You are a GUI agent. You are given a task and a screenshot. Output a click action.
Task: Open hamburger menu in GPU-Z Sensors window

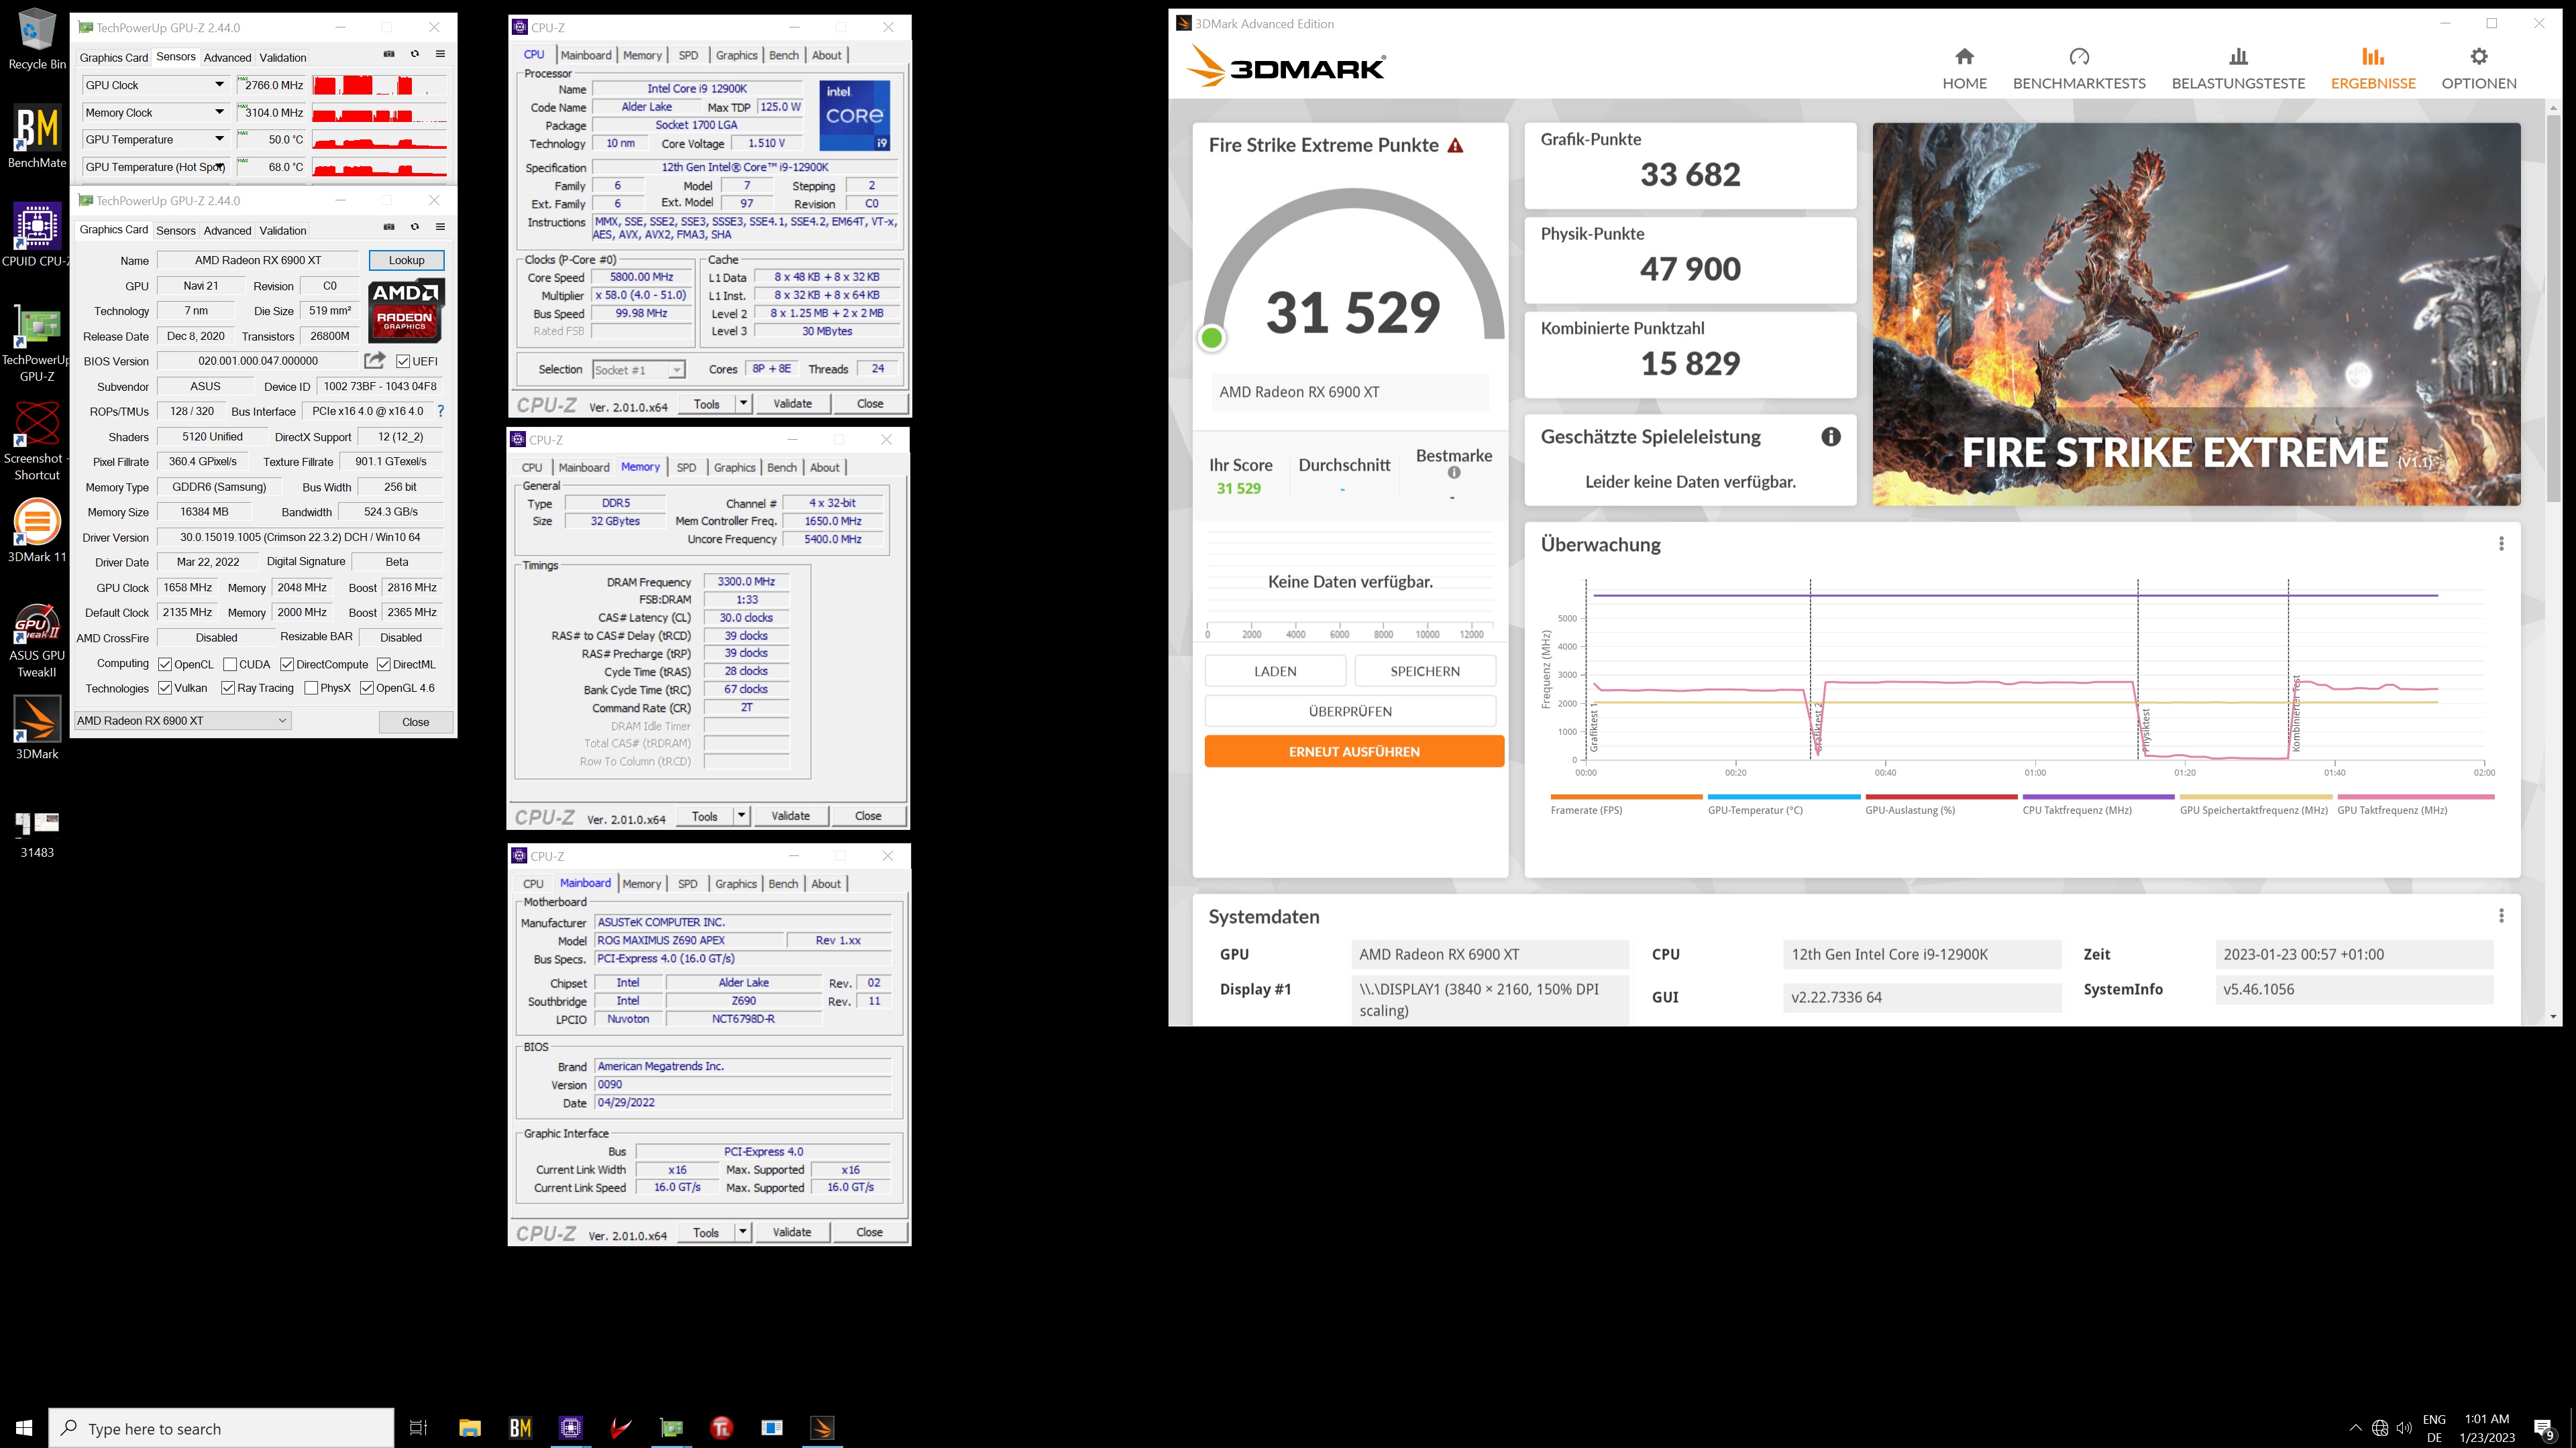[440, 54]
